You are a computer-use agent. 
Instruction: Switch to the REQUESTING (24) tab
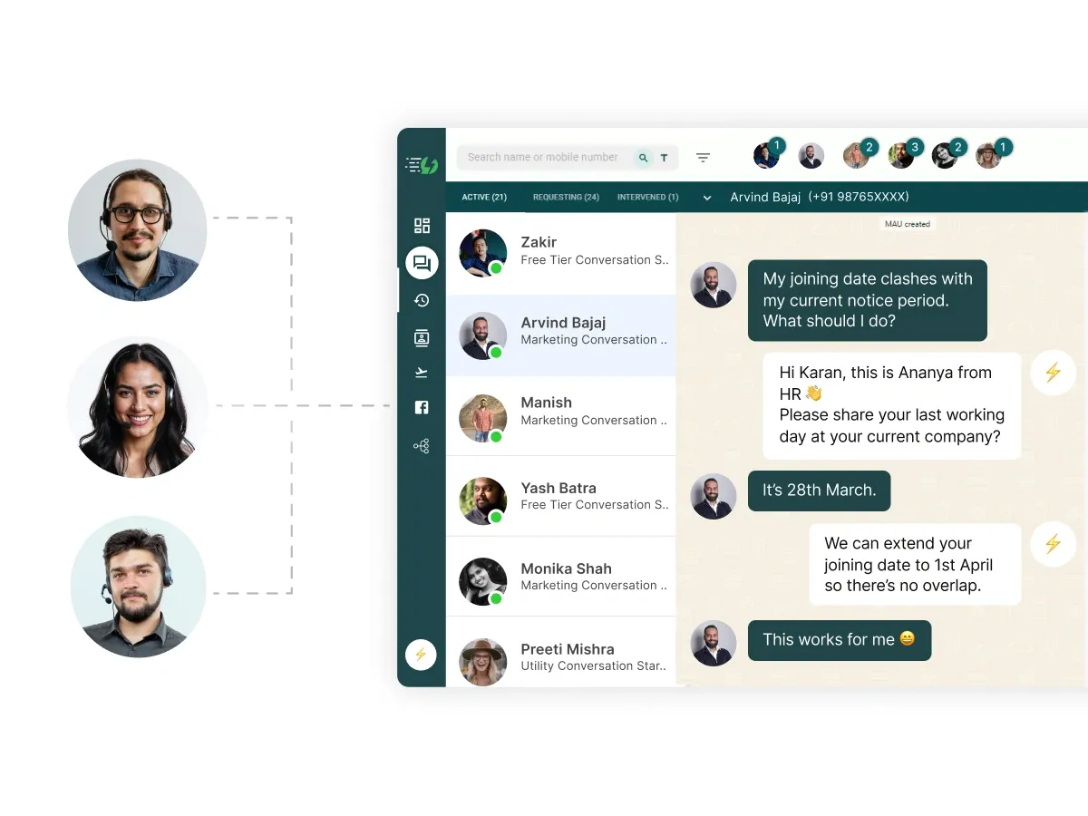click(566, 197)
